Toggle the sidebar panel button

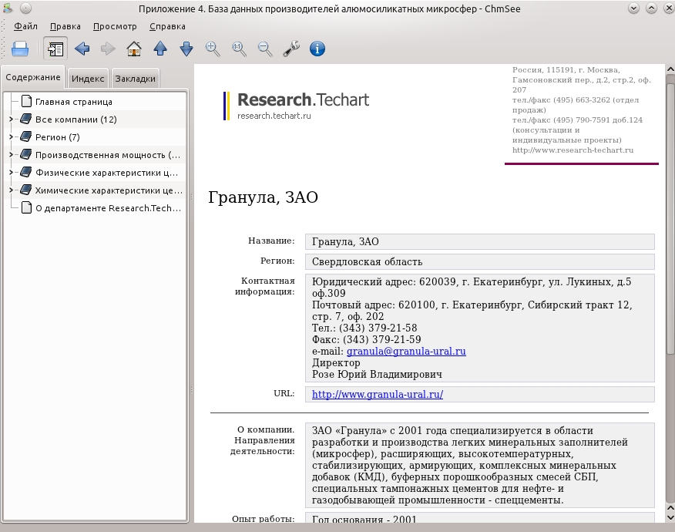55,49
